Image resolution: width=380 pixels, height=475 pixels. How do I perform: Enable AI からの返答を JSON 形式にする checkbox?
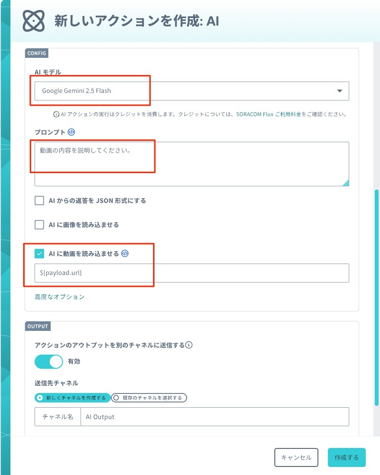(x=39, y=201)
